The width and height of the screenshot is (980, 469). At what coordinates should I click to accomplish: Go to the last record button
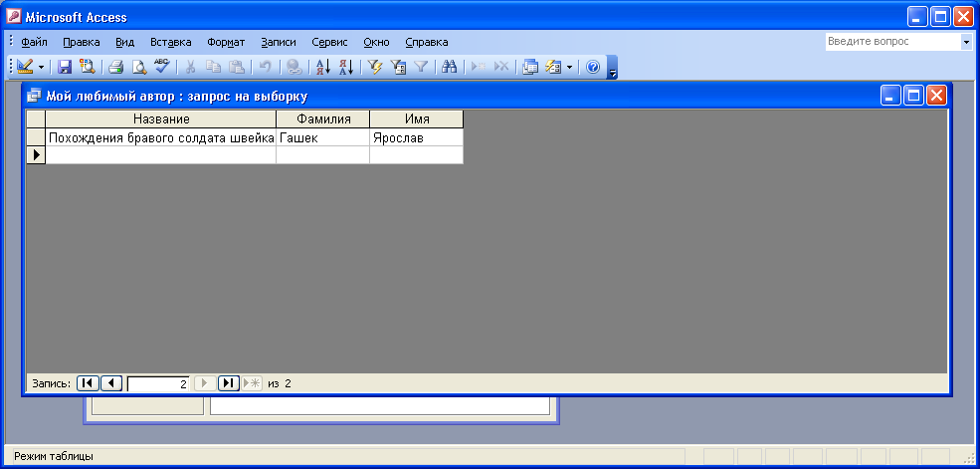229,383
